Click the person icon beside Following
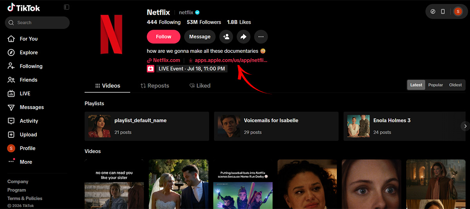This screenshot has width=470, height=209. [x=11, y=66]
